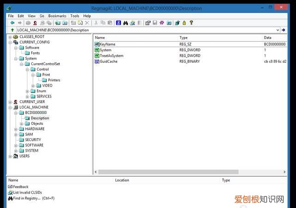296x208 pixels.
Task: Click the List Invalid CLSIDs icon
Action: click(x=10, y=192)
